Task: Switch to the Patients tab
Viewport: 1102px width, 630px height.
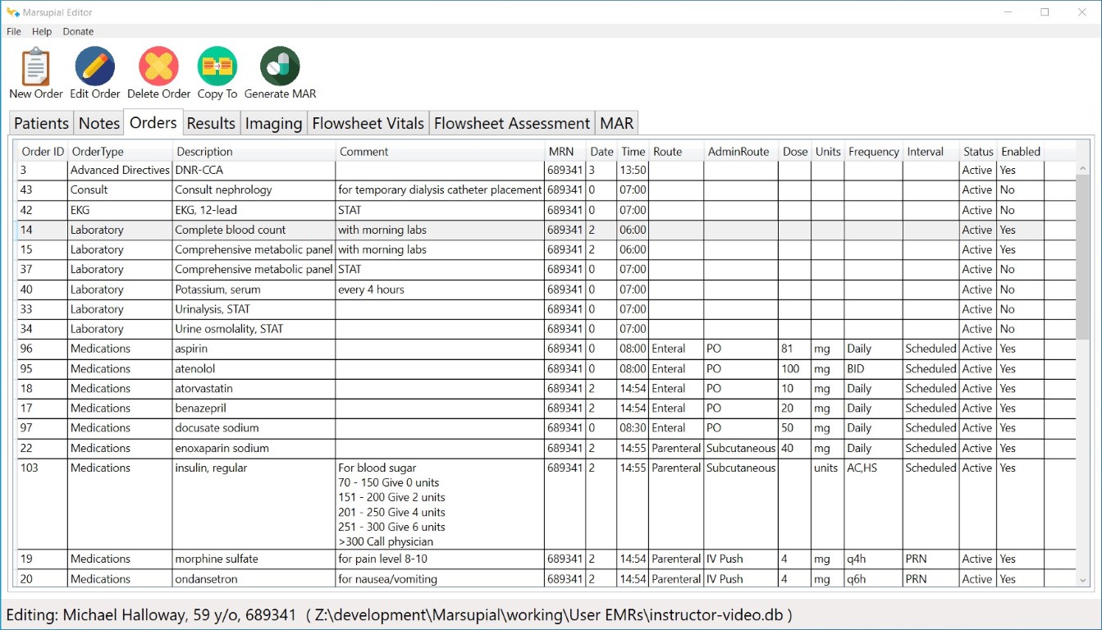Action: 41,124
